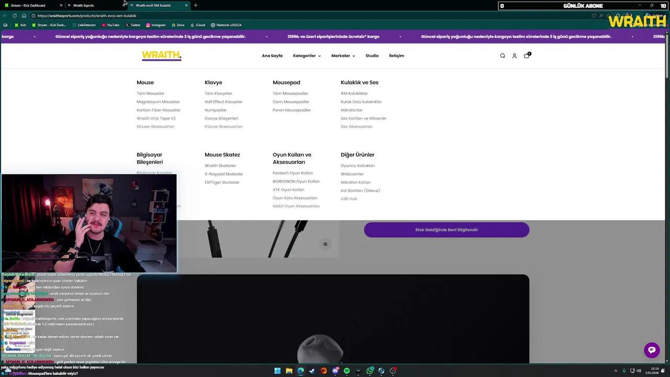670x377 pixels.
Task: Open the Paletools v26.0.24 bookmark
Action: click(226, 25)
